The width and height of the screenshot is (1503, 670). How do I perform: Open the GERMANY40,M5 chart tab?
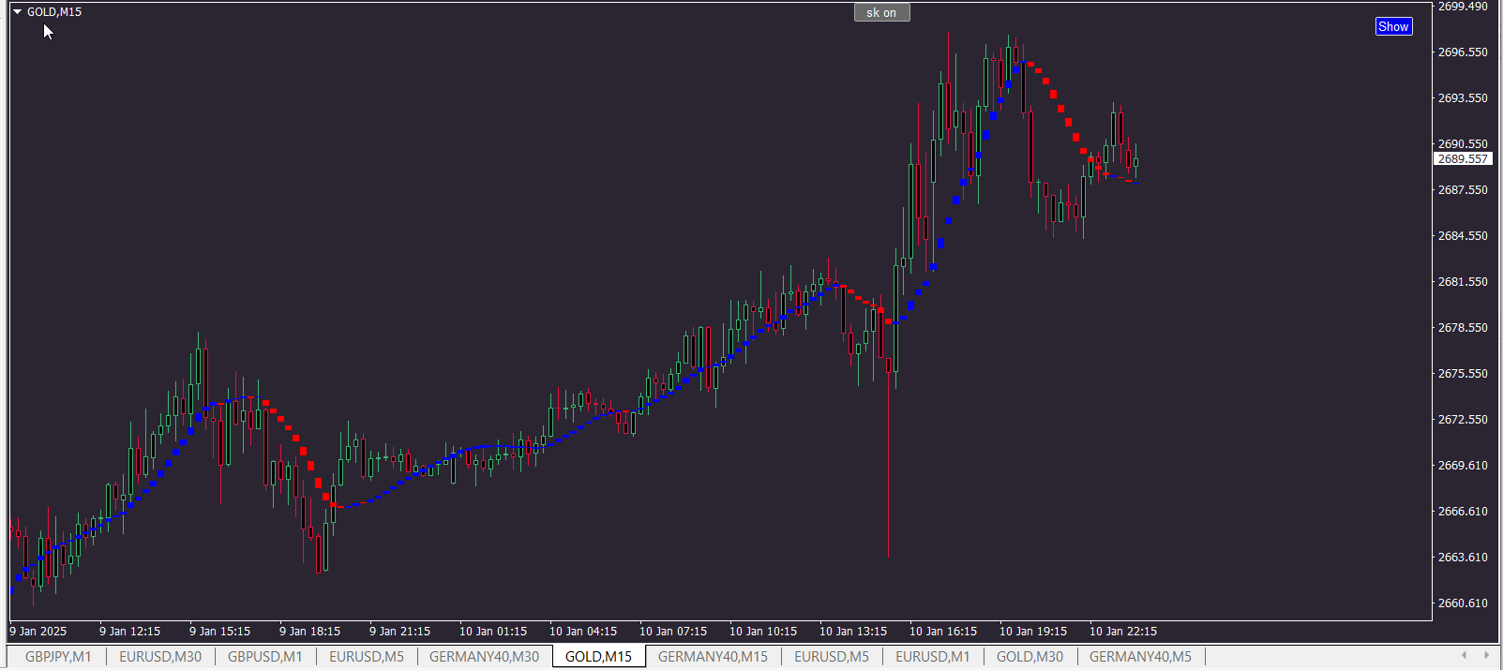1140,657
